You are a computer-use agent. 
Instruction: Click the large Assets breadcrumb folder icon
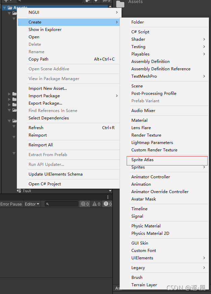tap(120, 4)
